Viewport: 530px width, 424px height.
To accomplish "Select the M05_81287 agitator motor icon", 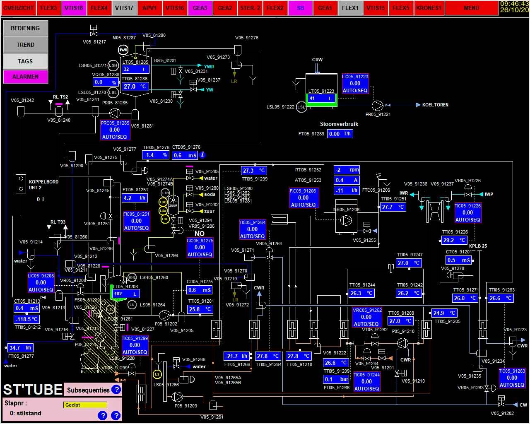I will point(123,50).
